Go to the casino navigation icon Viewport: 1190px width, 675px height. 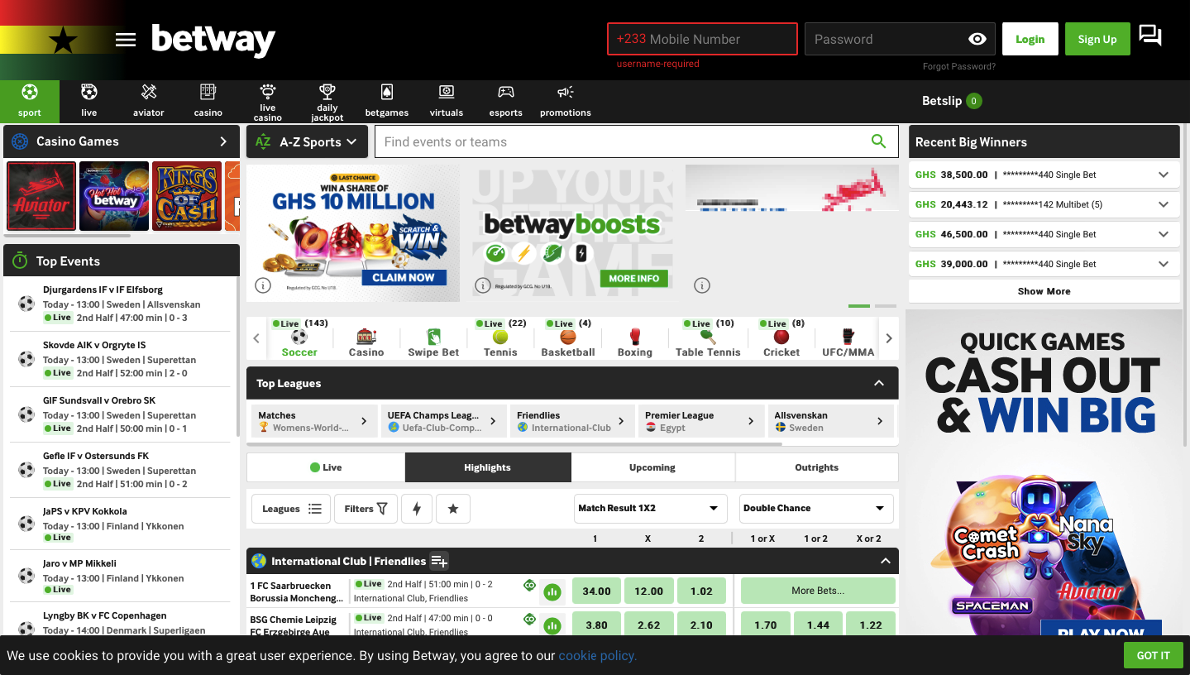pos(208,92)
